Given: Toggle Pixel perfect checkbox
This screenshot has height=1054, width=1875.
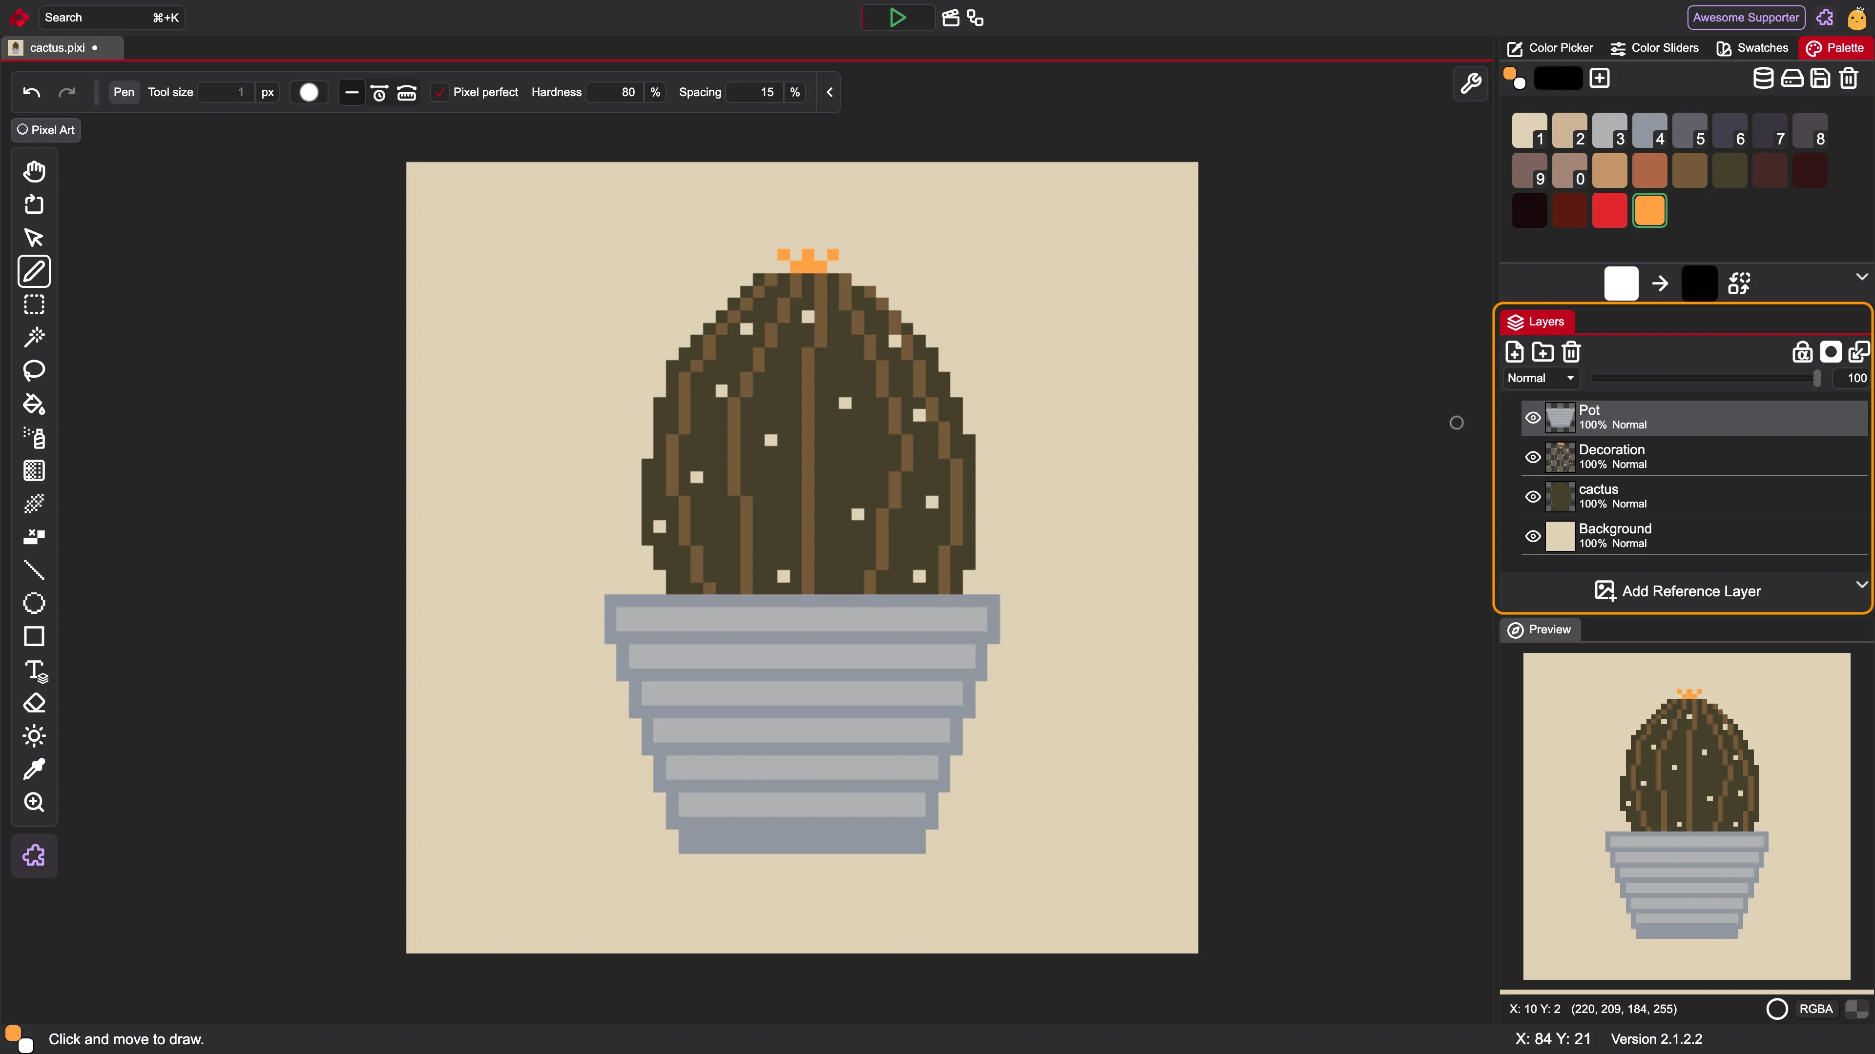Looking at the screenshot, I should [x=439, y=92].
